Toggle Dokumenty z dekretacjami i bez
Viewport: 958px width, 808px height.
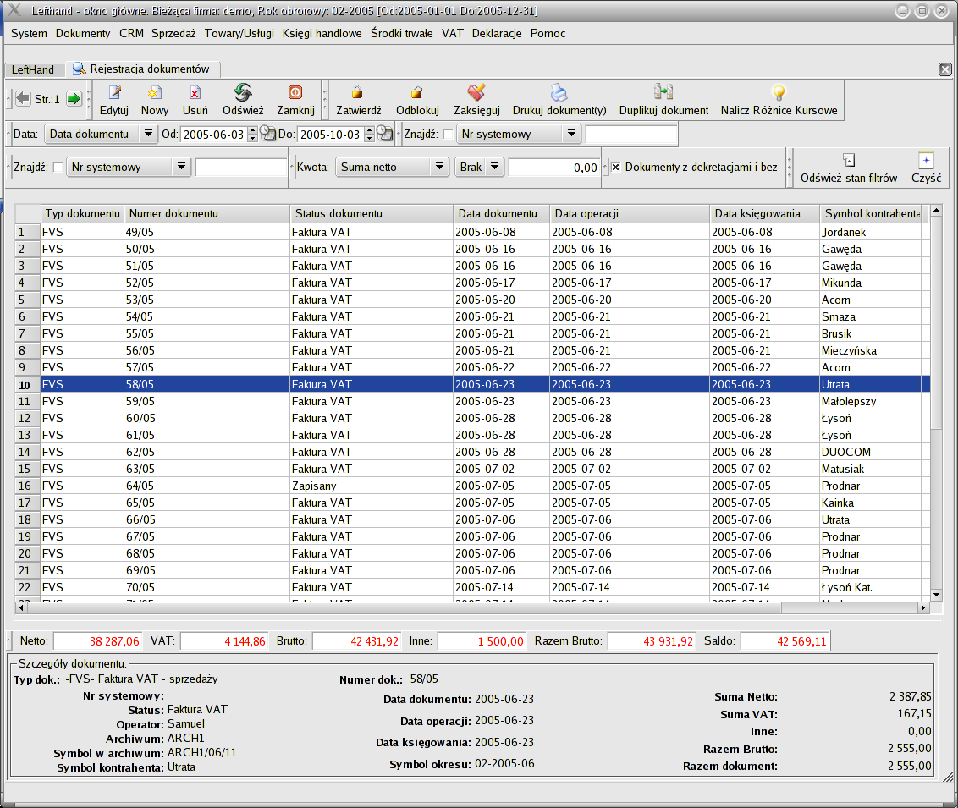[x=616, y=168]
